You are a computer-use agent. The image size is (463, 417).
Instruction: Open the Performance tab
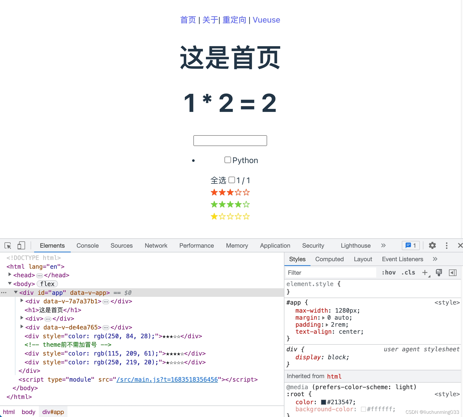tap(197, 246)
